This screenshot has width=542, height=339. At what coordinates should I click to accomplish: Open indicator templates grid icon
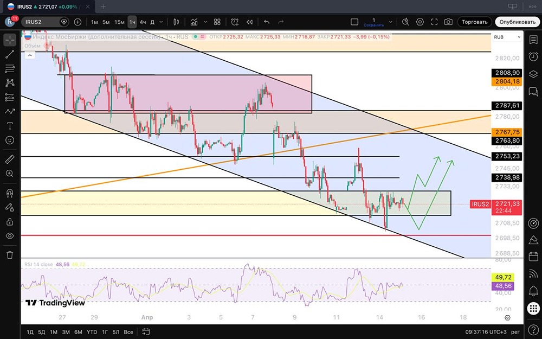click(x=217, y=22)
